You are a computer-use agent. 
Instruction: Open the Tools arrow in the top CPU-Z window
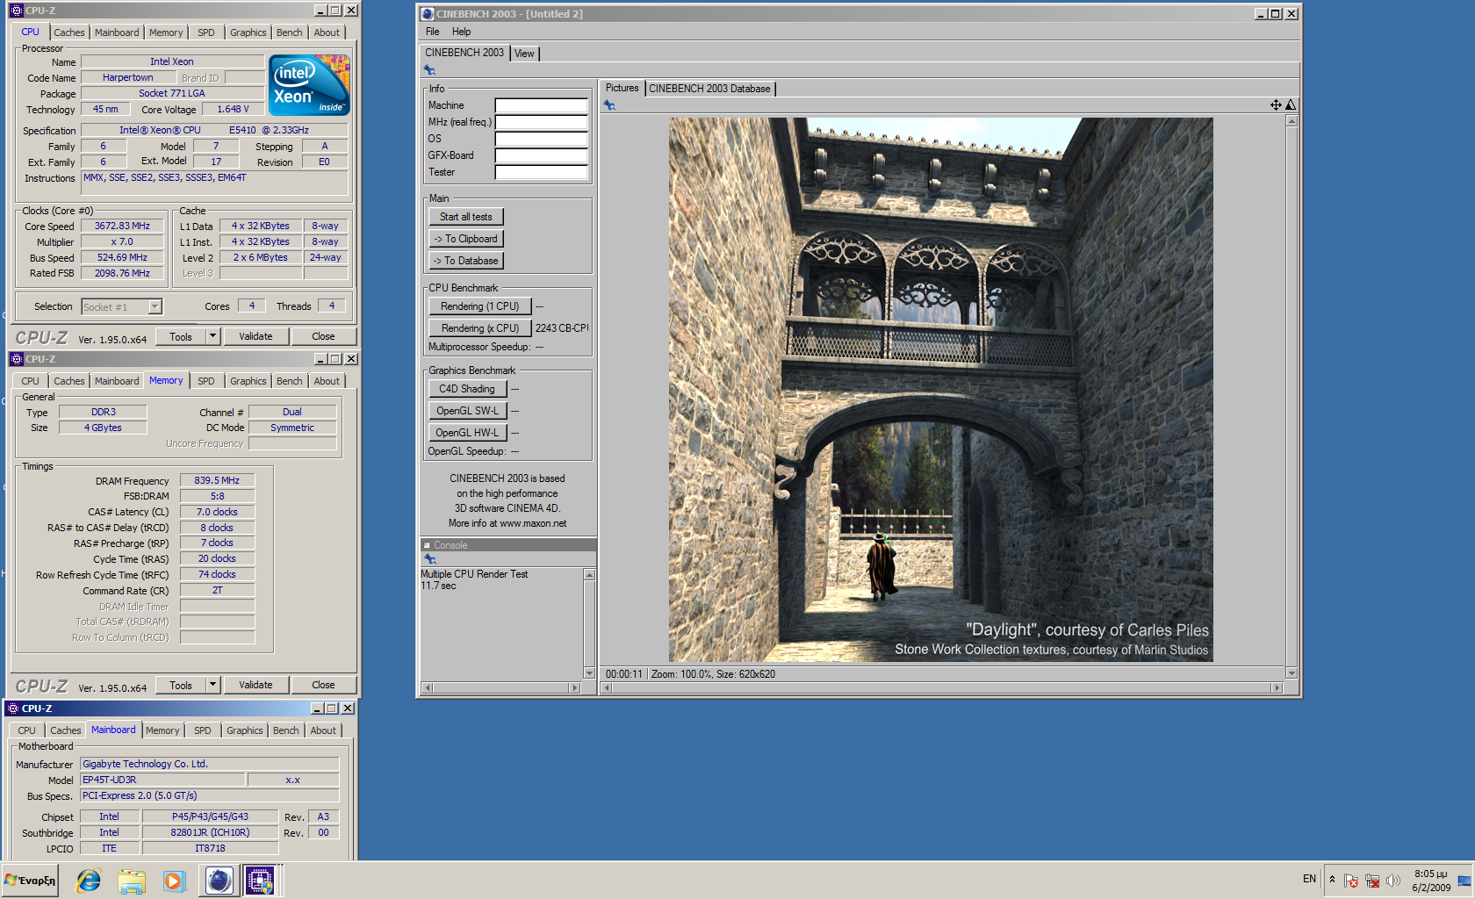[x=212, y=336]
